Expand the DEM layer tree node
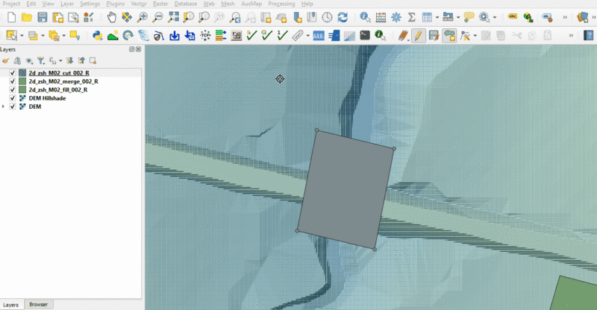 4,107
